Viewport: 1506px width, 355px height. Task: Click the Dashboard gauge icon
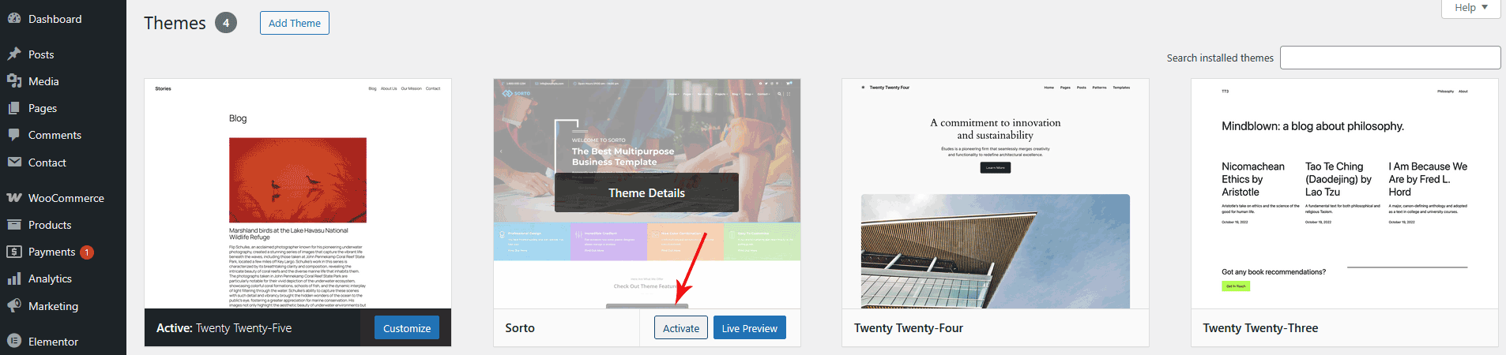coord(14,19)
